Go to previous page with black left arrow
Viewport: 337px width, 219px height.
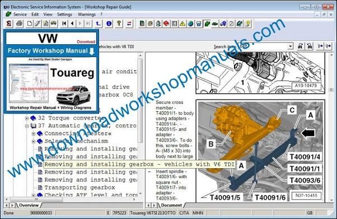(x=72, y=23)
